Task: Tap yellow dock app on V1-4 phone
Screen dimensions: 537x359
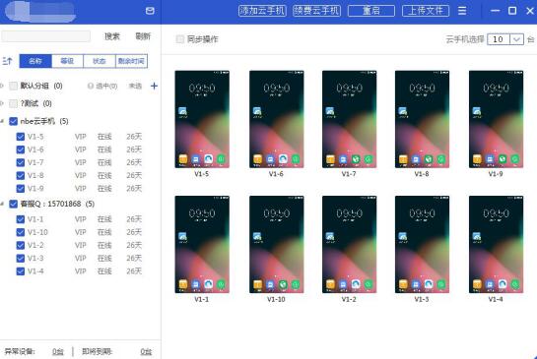Action: [477, 284]
